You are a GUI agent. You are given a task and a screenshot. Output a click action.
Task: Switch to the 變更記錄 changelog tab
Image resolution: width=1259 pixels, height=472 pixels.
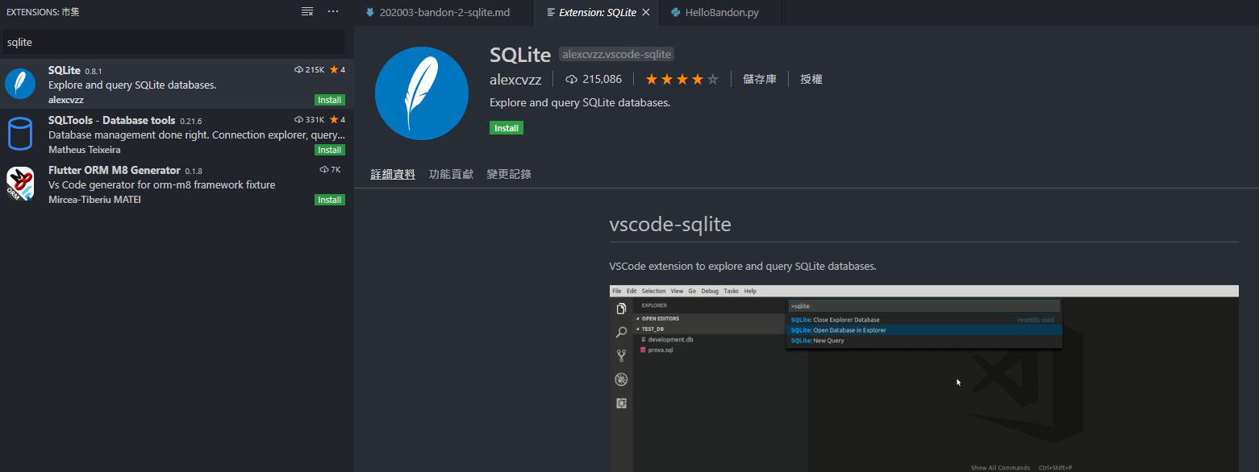(x=509, y=174)
